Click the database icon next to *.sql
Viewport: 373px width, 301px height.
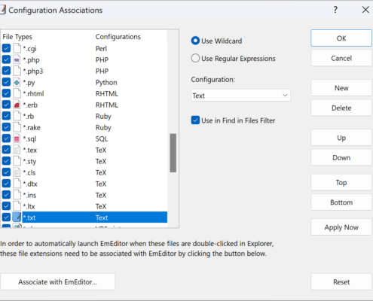pyautogui.click(x=17, y=138)
